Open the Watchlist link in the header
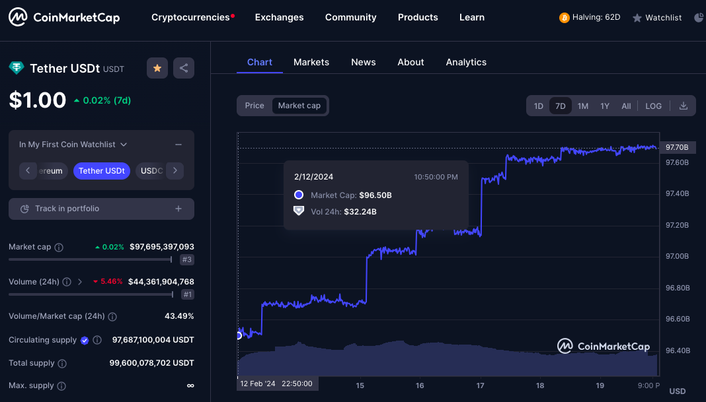706x402 pixels. [657, 18]
